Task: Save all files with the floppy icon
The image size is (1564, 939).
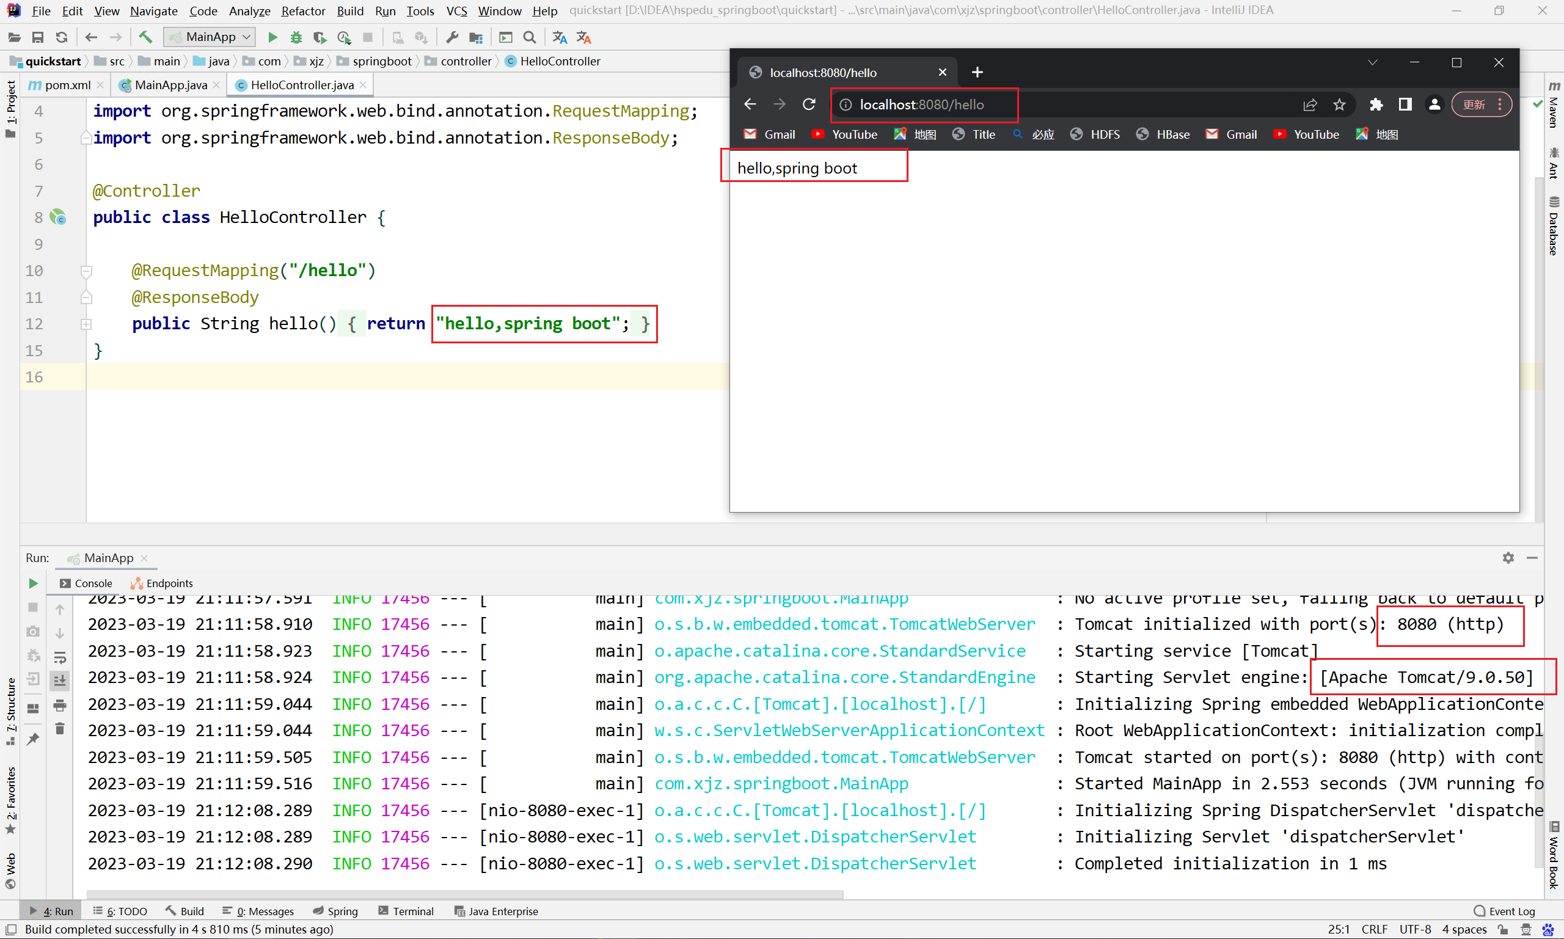Action: [x=38, y=37]
